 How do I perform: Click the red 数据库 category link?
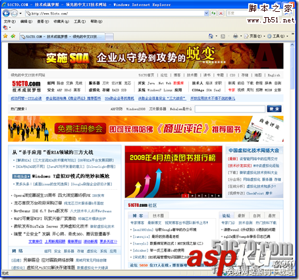coord(178,83)
